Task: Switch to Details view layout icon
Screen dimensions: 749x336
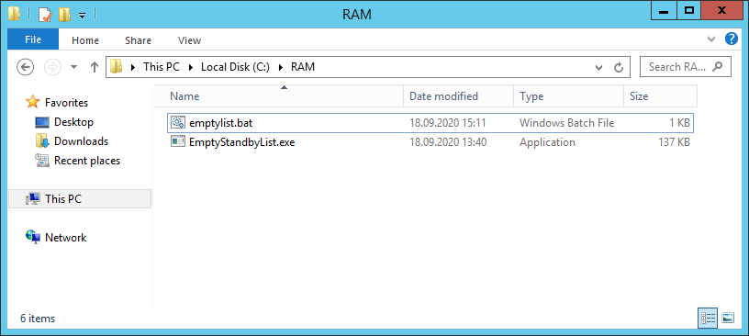Action: [x=708, y=318]
